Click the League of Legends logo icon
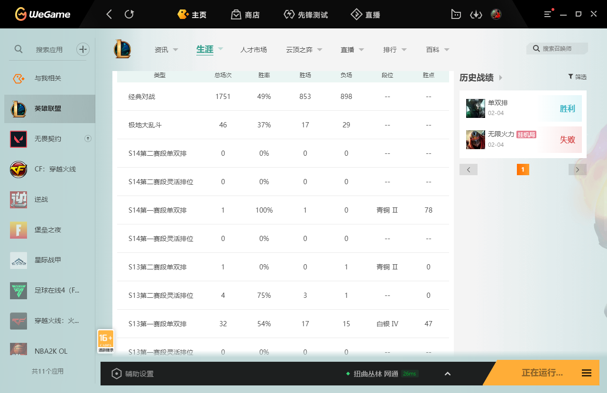The width and height of the screenshot is (607, 393). 122,49
